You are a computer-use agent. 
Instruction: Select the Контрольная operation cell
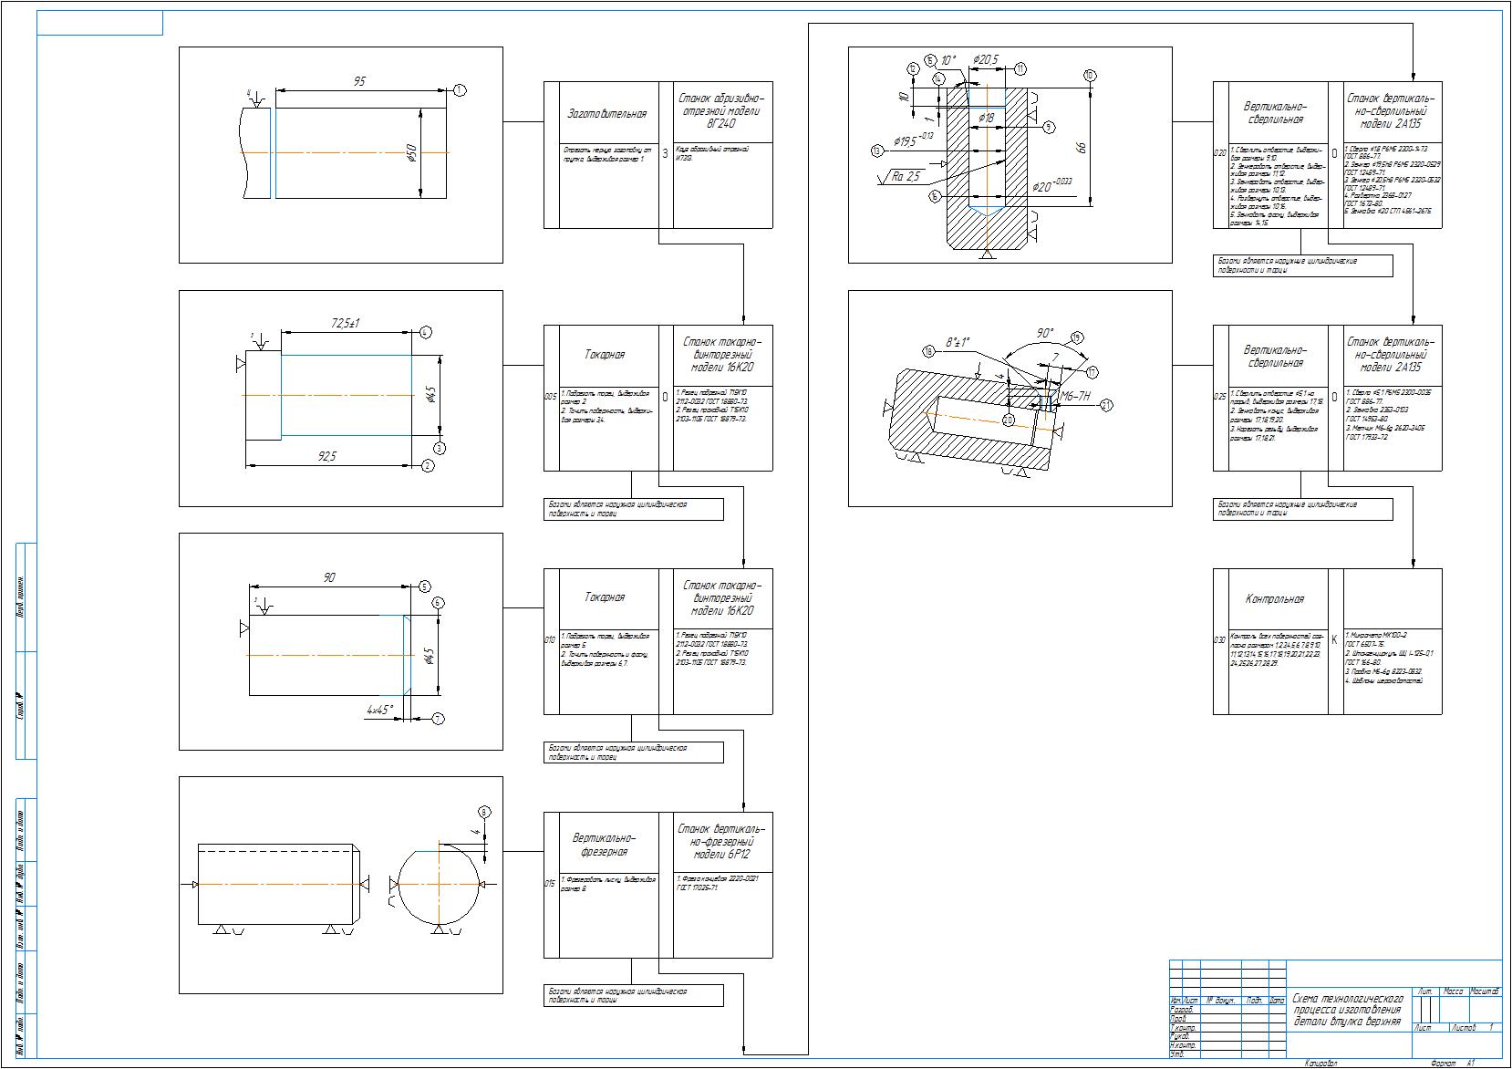point(1275,599)
